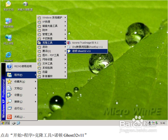Expand the 收藏夹(A) start menu item
Screen dimensions: 168x140
pos(21,82)
